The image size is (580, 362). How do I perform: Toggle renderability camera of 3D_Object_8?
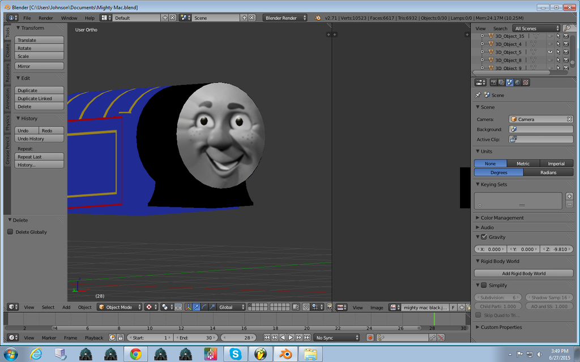[x=566, y=60]
